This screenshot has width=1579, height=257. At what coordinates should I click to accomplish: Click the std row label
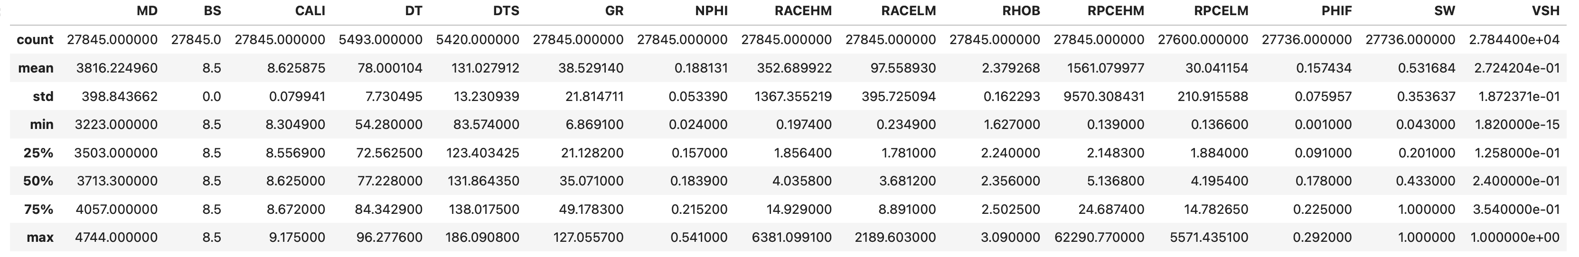pos(43,96)
